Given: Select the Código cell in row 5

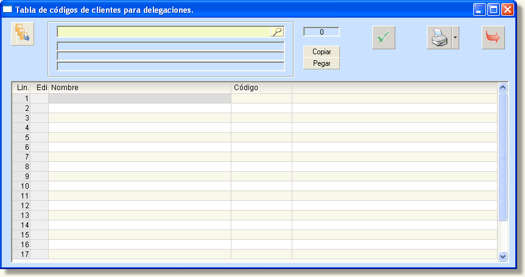Looking at the screenshot, I should tap(261, 137).
